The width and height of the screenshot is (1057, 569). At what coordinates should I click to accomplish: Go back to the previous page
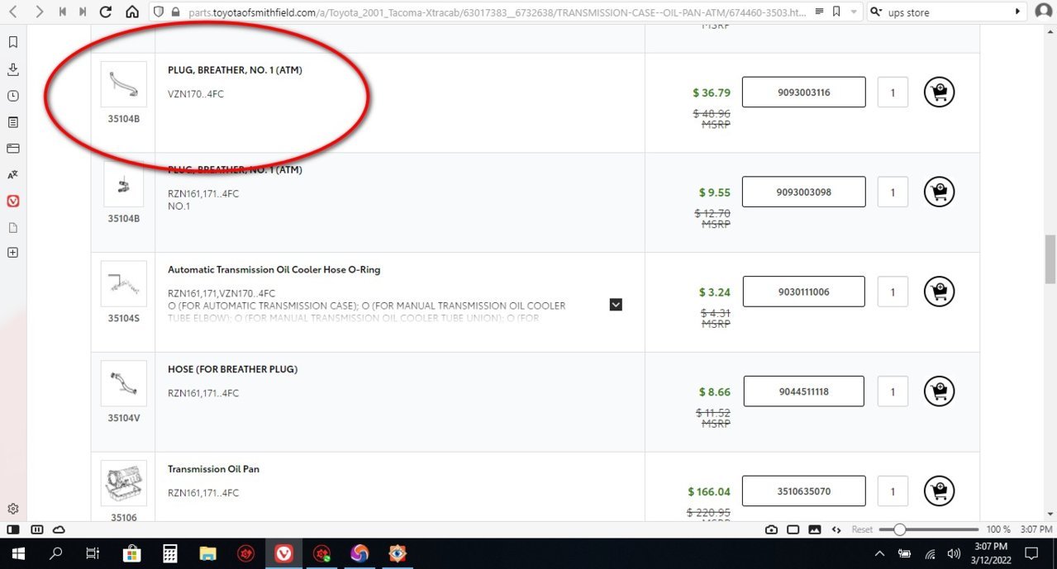[x=13, y=12]
